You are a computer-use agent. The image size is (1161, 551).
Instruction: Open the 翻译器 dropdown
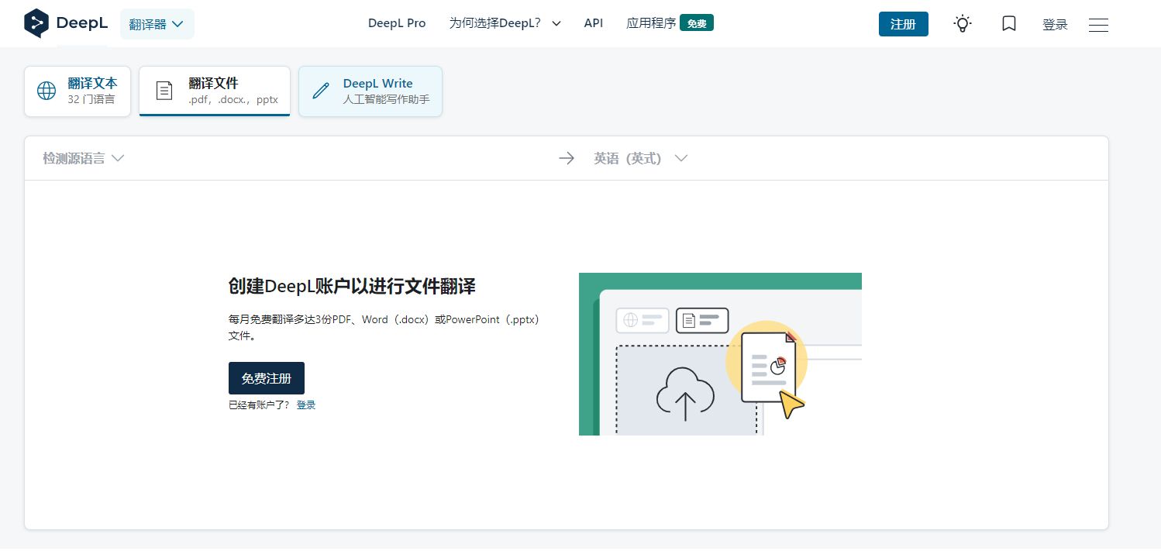click(x=157, y=24)
